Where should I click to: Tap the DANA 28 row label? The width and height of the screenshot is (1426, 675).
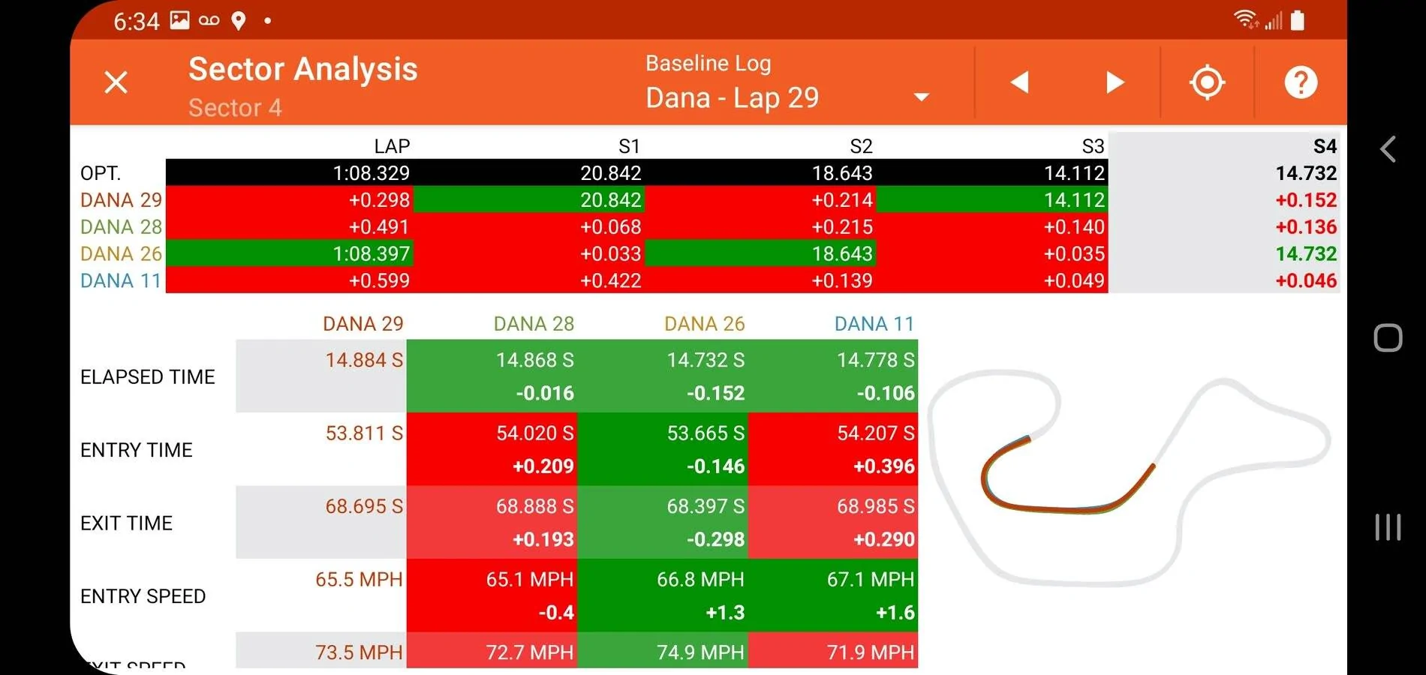click(x=121, y=226)
